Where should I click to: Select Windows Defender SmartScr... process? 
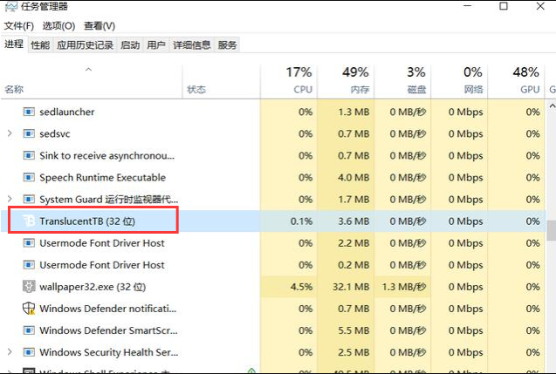point(108,330)
